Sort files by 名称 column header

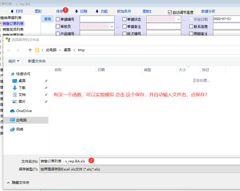click(58, 70)
